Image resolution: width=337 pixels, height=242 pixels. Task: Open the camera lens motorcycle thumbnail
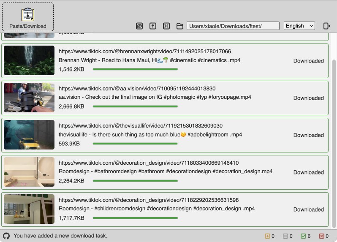point(29,98)
